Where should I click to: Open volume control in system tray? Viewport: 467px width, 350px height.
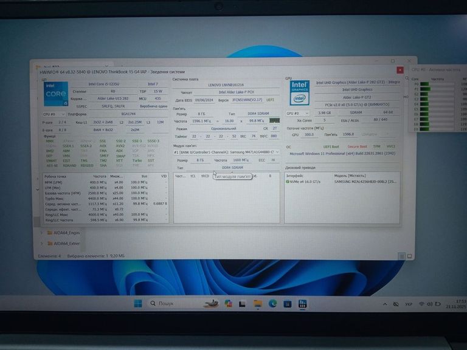pos(429,304)
